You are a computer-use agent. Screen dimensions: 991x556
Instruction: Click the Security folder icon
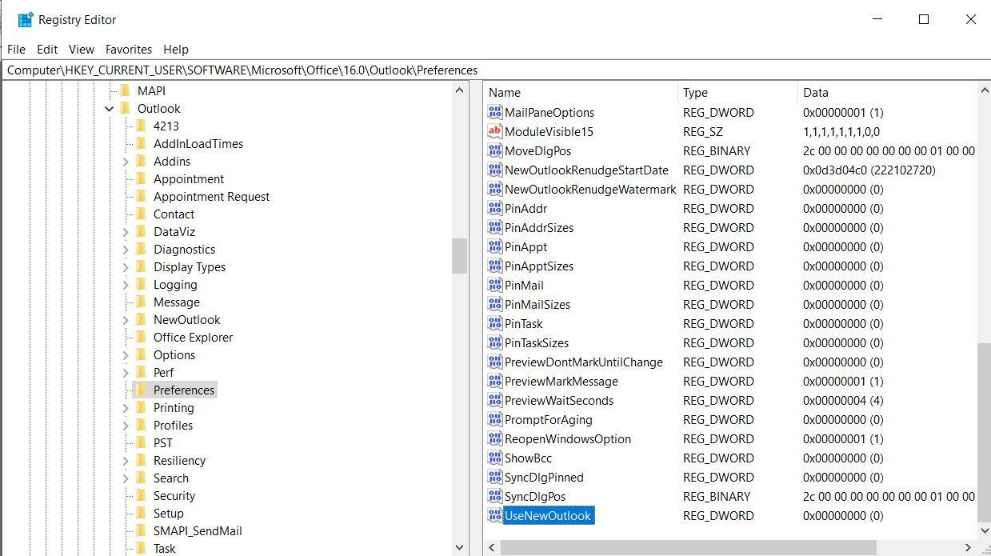click(141, 496)
